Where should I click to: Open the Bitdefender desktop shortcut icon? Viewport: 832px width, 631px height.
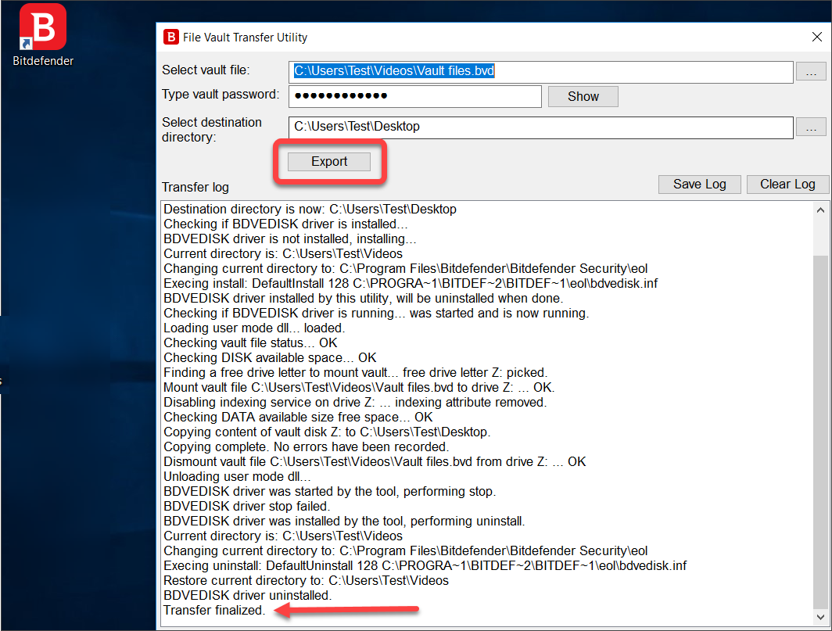pyautogui.click(x=42, y=27)
